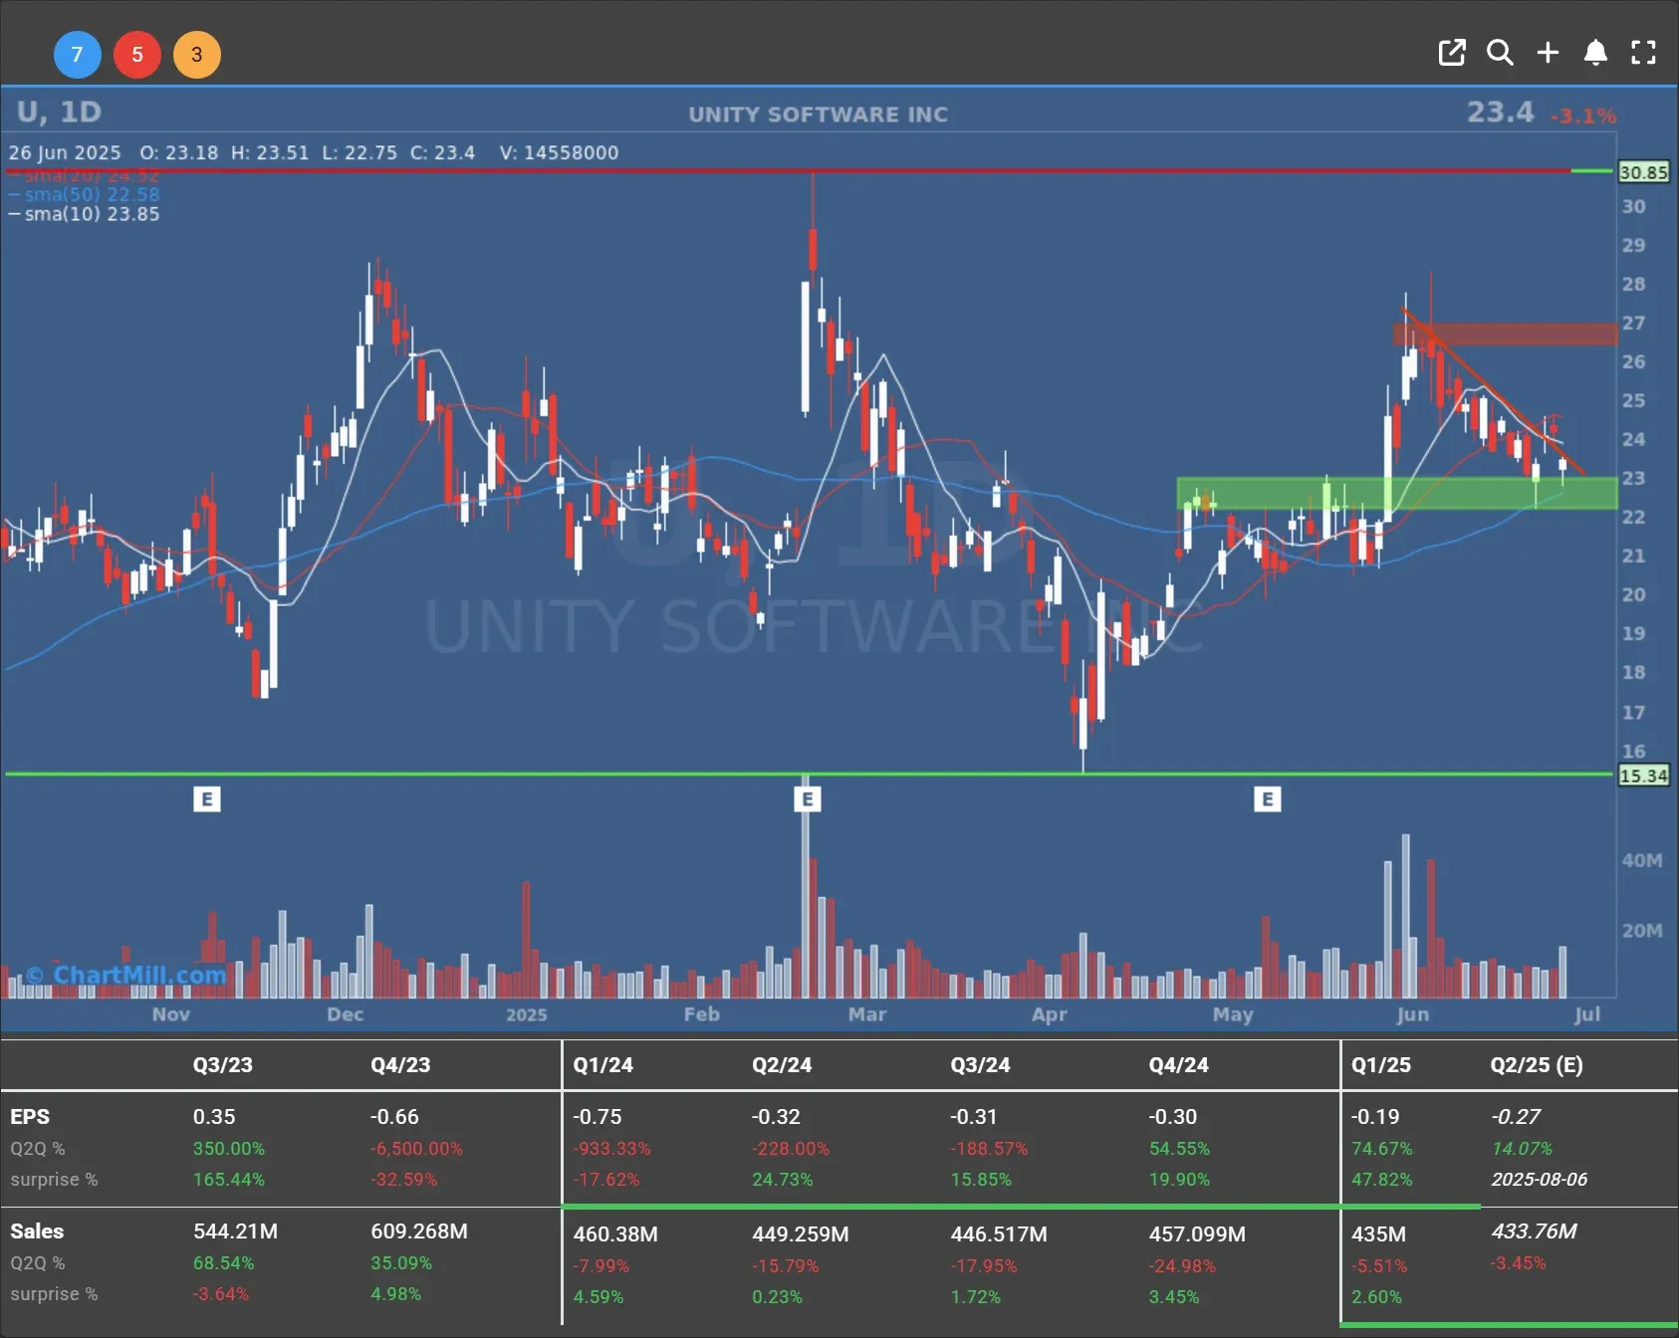Click the orange badge showing 3
The height and width of the screenshot is (1338, 1679).
tap(197, 55)
